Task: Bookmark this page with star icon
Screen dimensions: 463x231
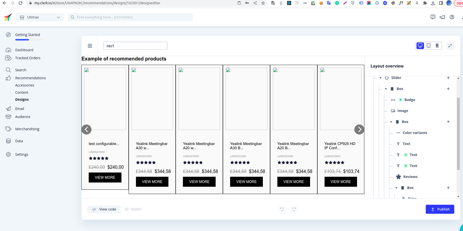Action: 263,3
